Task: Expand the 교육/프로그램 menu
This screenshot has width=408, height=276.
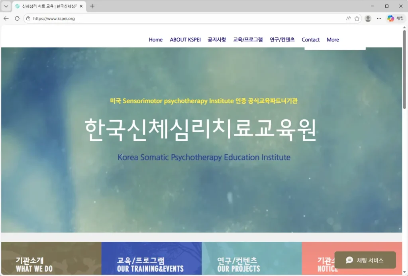Action: click(x=248, y=39)
